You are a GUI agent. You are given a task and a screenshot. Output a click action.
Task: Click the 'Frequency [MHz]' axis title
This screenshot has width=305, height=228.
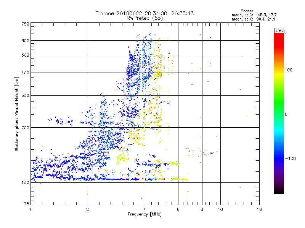144,214
